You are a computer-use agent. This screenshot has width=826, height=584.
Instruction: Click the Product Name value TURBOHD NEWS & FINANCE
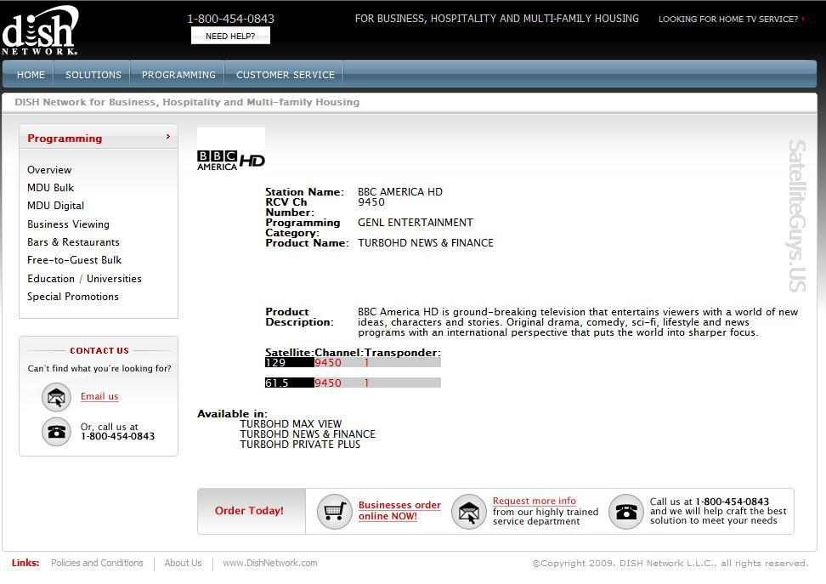426,243
